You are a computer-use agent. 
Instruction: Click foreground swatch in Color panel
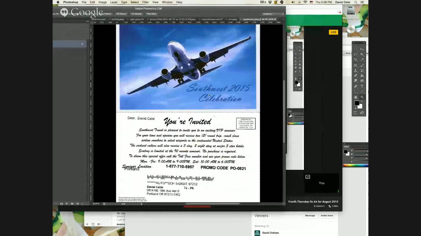tap(345, 152)
